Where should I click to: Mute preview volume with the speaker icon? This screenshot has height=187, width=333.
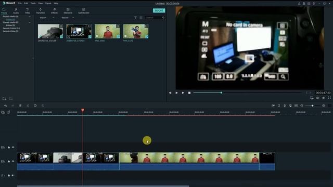coord(324,98)
